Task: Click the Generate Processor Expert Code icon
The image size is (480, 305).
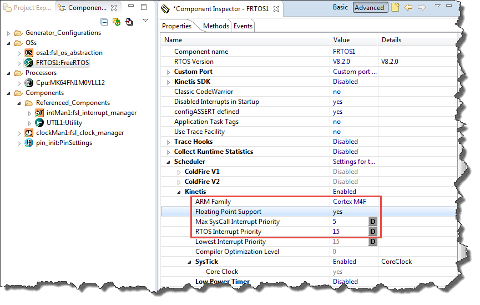Action: pyautogui.click(x=117, y=22)
